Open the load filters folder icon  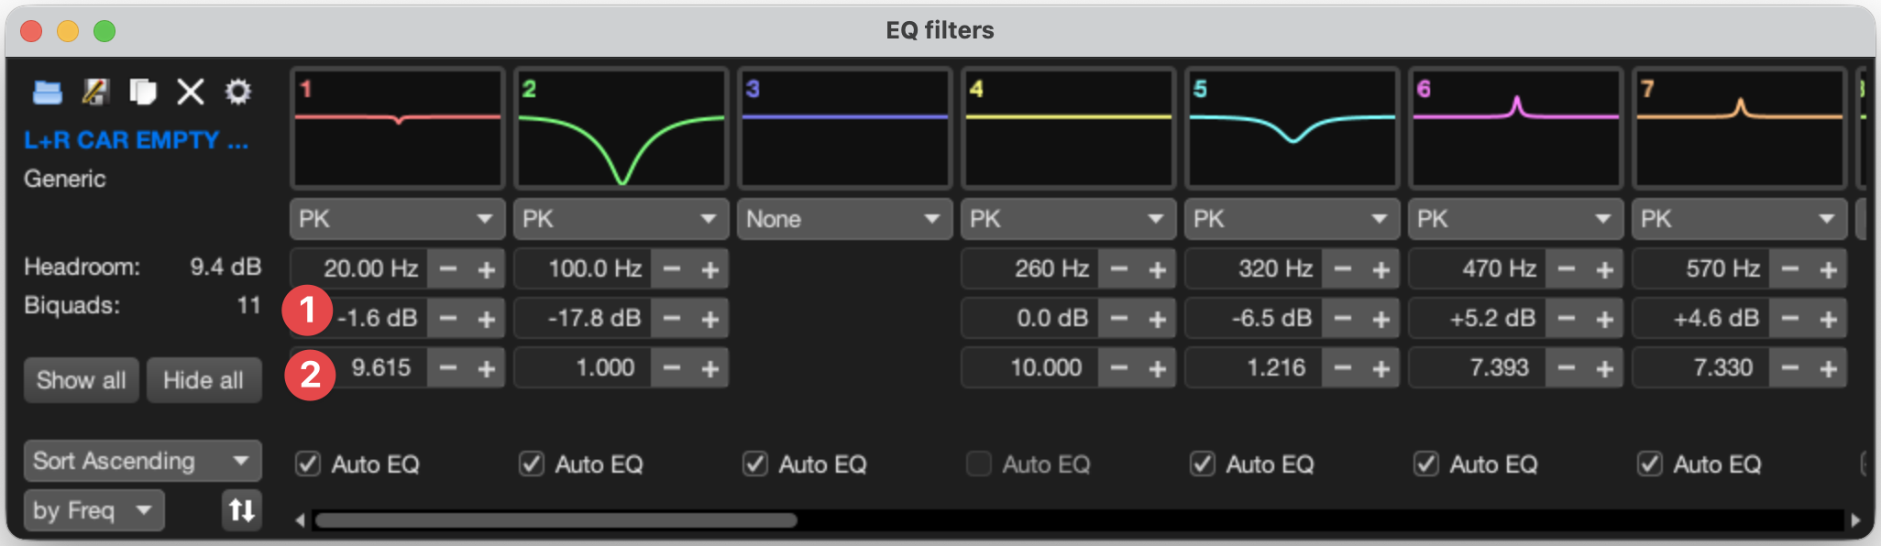pyautogui.click(x=48, y=92)
